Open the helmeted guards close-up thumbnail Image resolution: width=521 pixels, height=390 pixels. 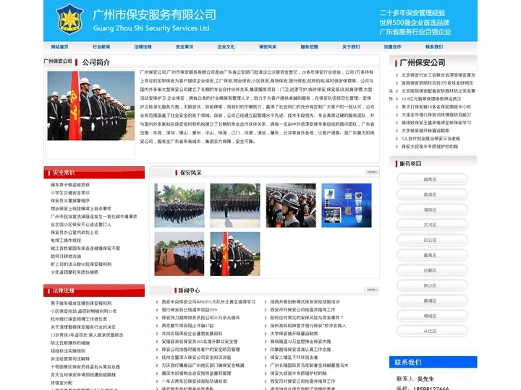click(291, 205)
